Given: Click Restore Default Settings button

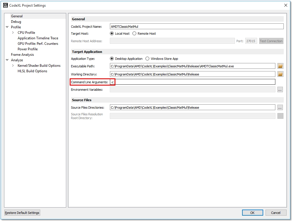Looking at the screenshot, I should [22, 213].
